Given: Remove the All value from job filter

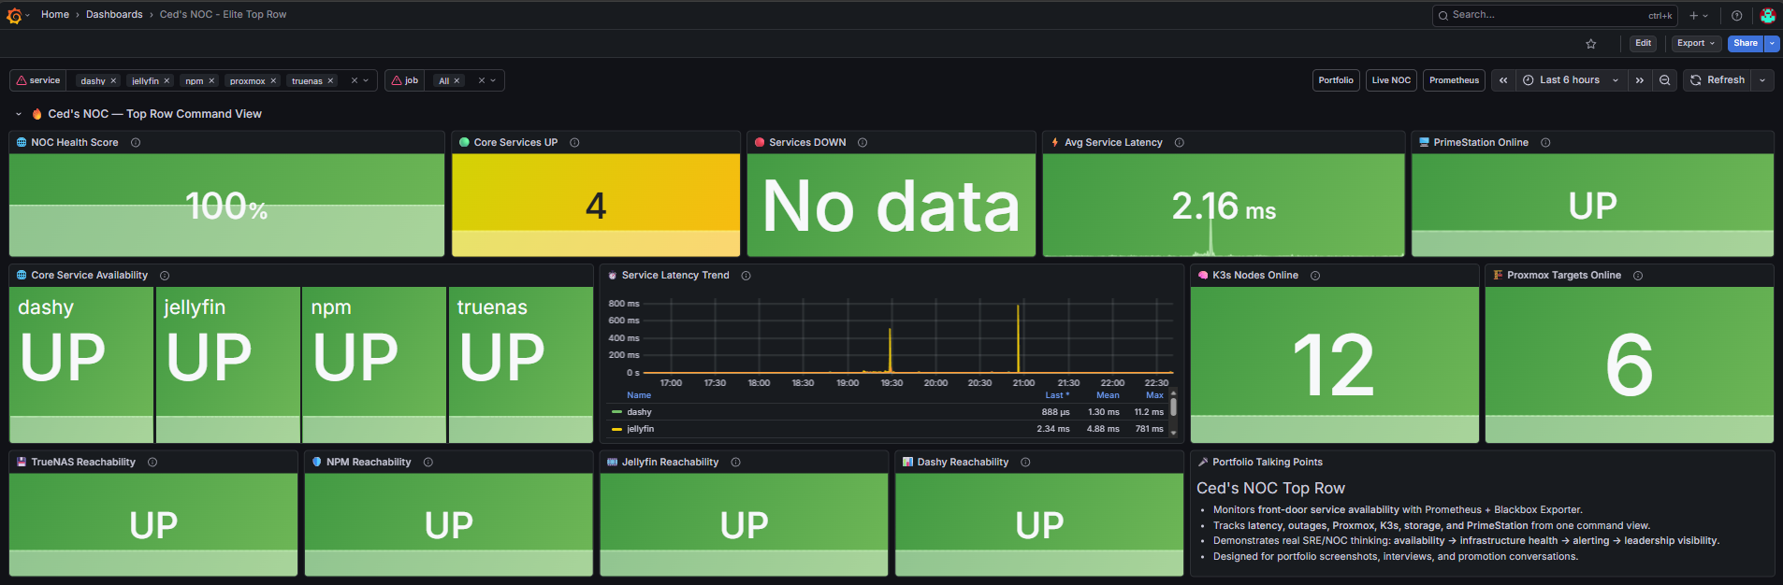Looking at the screenshot, I should coord(457,81).
